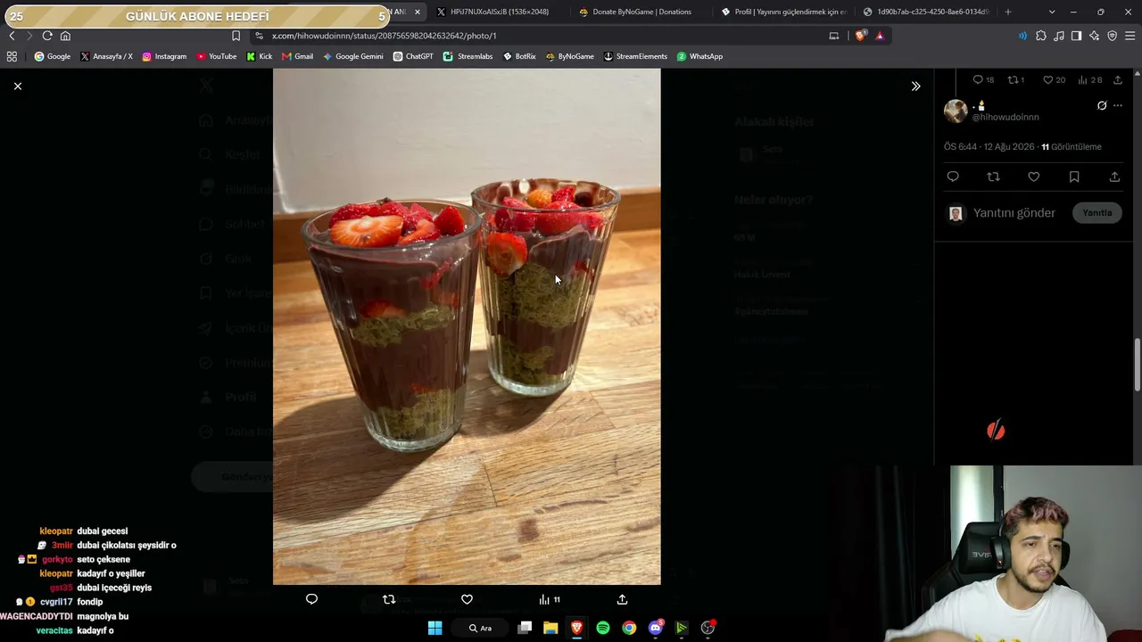Image resolution: width=1142 pixels, height=642 pixels.
Task: Bookmark this page from the address bar
Action: 236,36
